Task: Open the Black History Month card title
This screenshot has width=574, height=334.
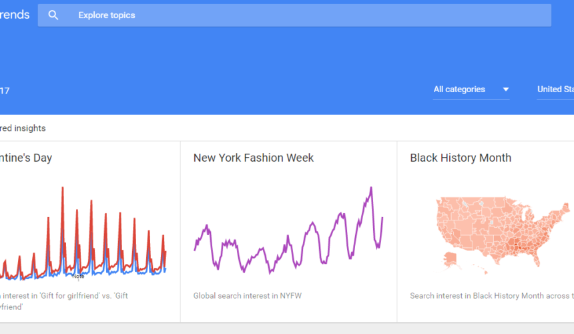Action: (x=461, y=158)
